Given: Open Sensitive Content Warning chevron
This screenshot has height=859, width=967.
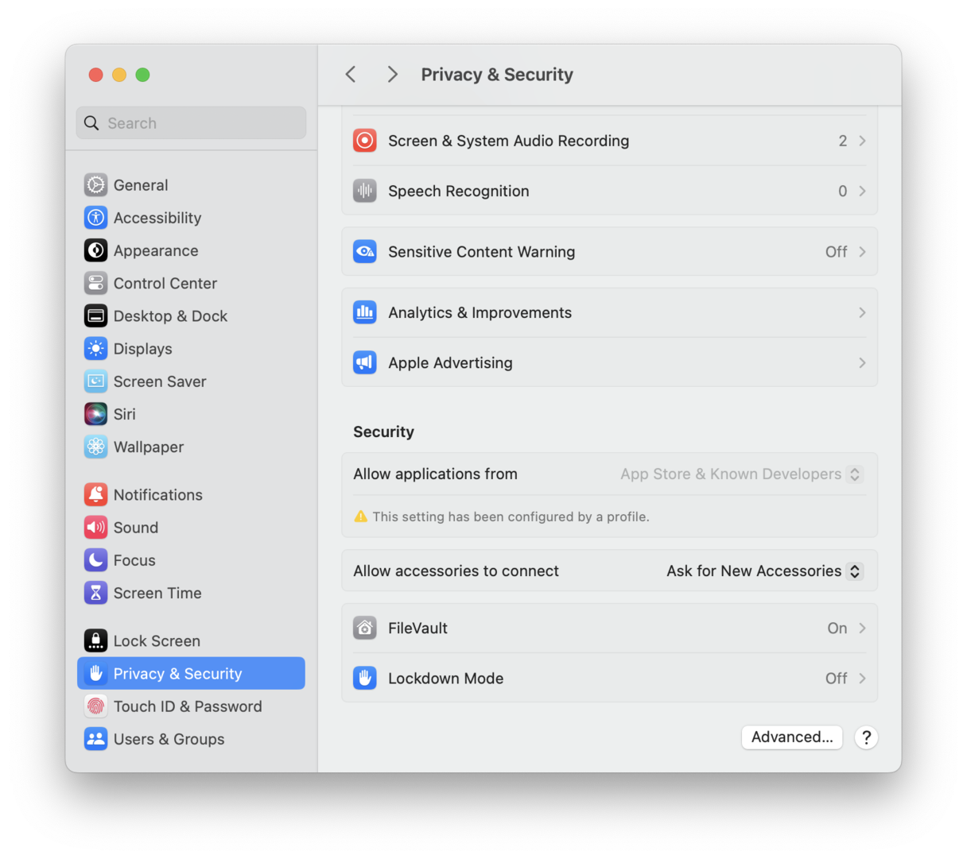Looking at the screenshot, I should (862, 252).
